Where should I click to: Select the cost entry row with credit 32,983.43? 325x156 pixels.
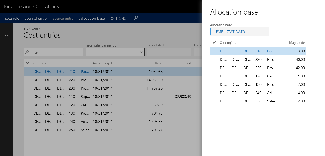(182, 97)
